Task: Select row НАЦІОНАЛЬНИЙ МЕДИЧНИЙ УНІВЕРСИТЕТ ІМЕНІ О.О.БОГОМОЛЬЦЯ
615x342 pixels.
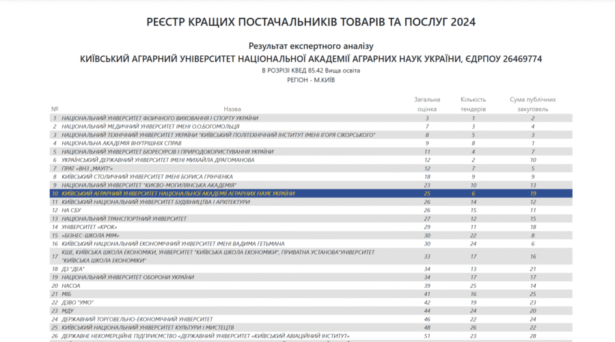Action: (311, 127)
